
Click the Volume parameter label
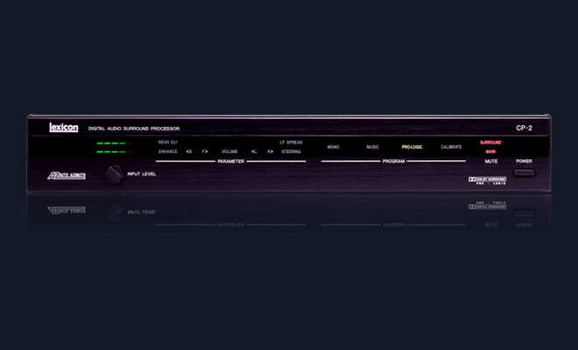[x=229, y=151]
